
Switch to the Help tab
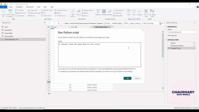(x=52, y=7)
